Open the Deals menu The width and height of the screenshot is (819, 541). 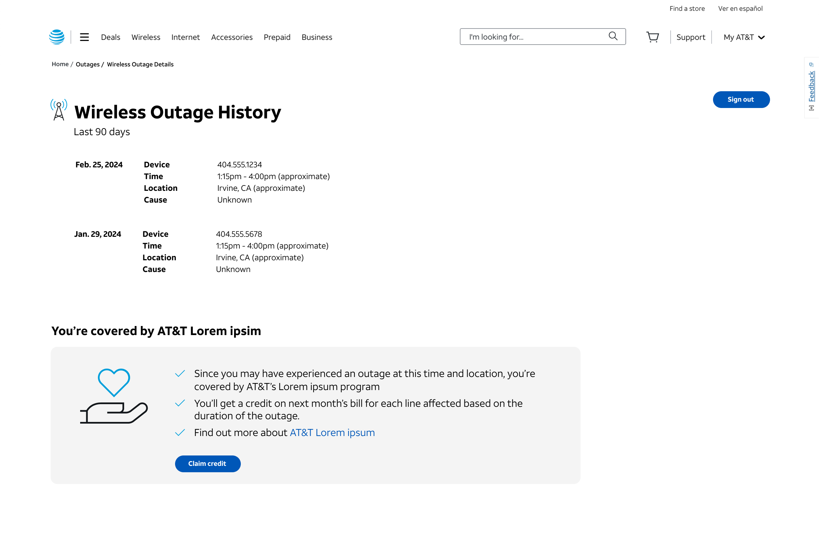111,37
